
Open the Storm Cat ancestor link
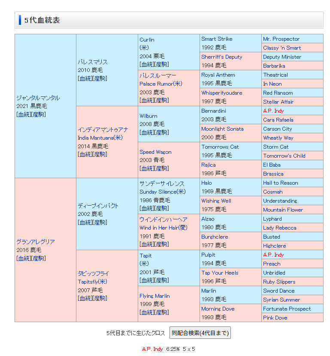pos(276,147)
